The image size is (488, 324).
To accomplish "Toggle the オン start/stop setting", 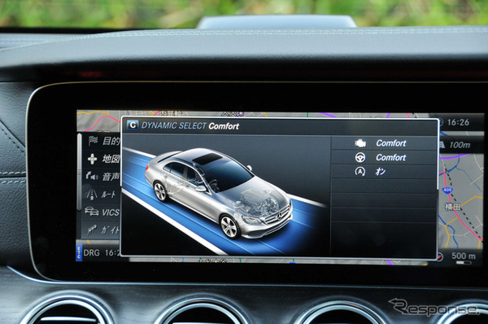I will coord(381,172).
